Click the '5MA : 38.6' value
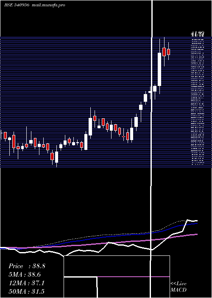Image resolution: width=212 pixels, height=298 pixels. (25, 275)
